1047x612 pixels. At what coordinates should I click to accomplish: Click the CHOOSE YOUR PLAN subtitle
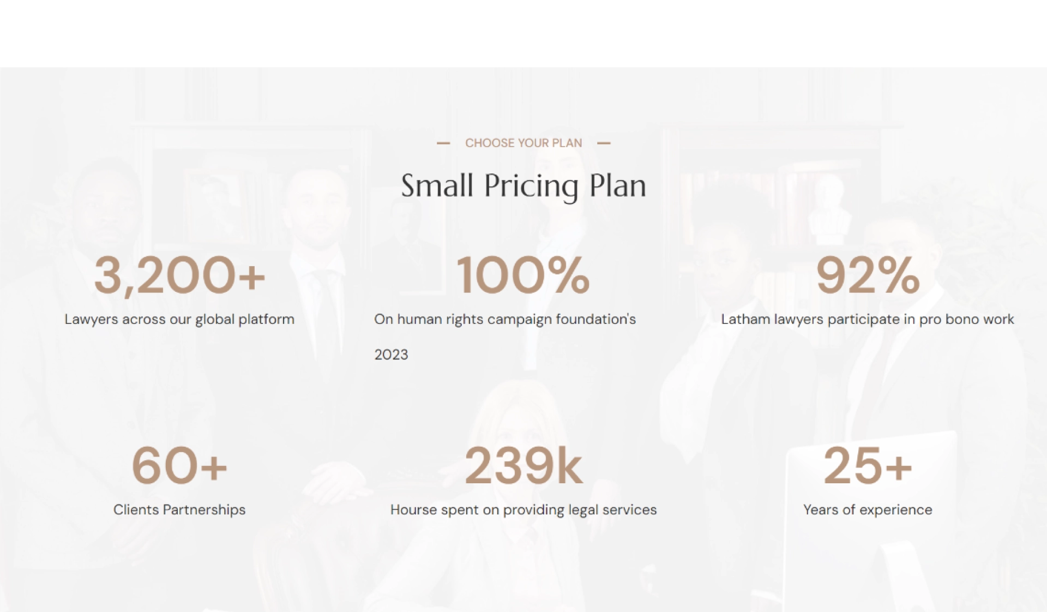[523, 143]
